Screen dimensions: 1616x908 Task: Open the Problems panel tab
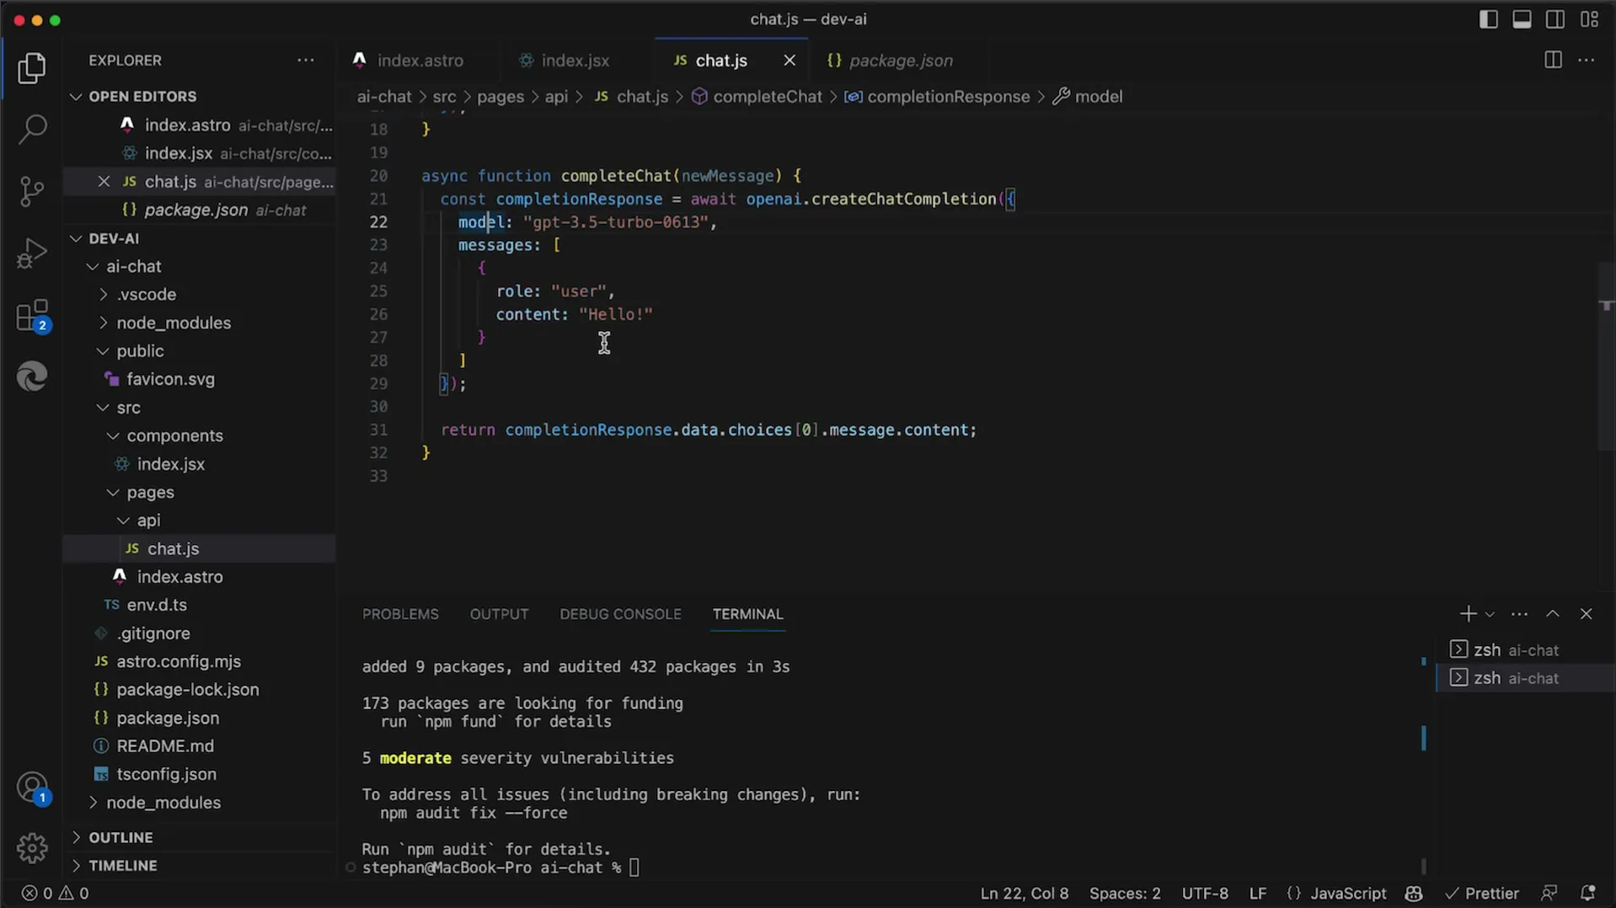coord(400,614)
